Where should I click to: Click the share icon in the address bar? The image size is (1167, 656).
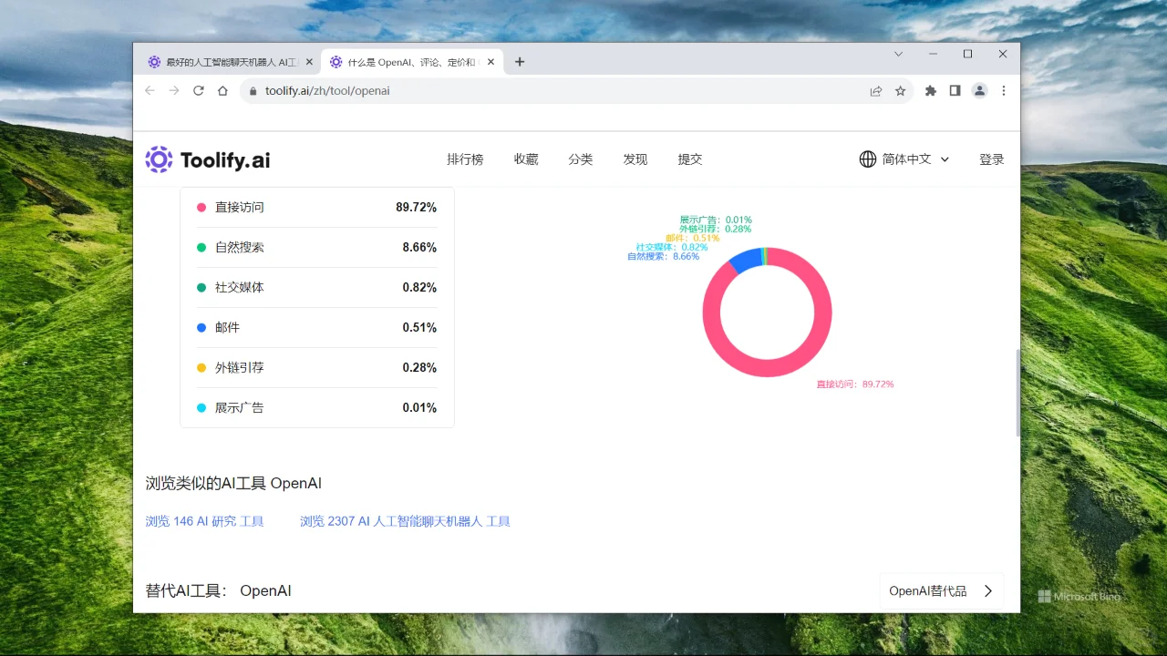coord(875,90)
